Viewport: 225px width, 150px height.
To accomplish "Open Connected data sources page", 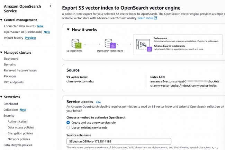I will (x=20, y=26).
